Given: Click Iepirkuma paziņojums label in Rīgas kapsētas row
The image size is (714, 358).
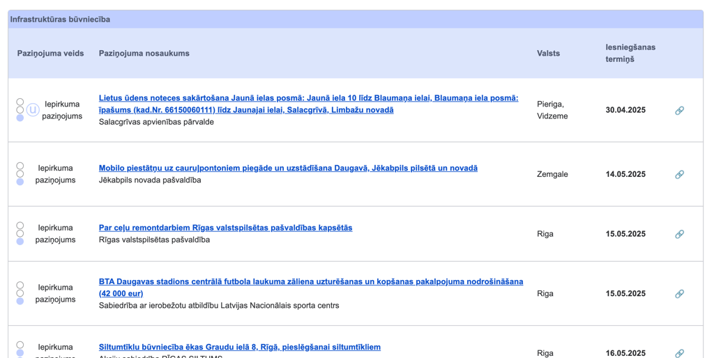Looking at the screenshot, I should (56, 234).
